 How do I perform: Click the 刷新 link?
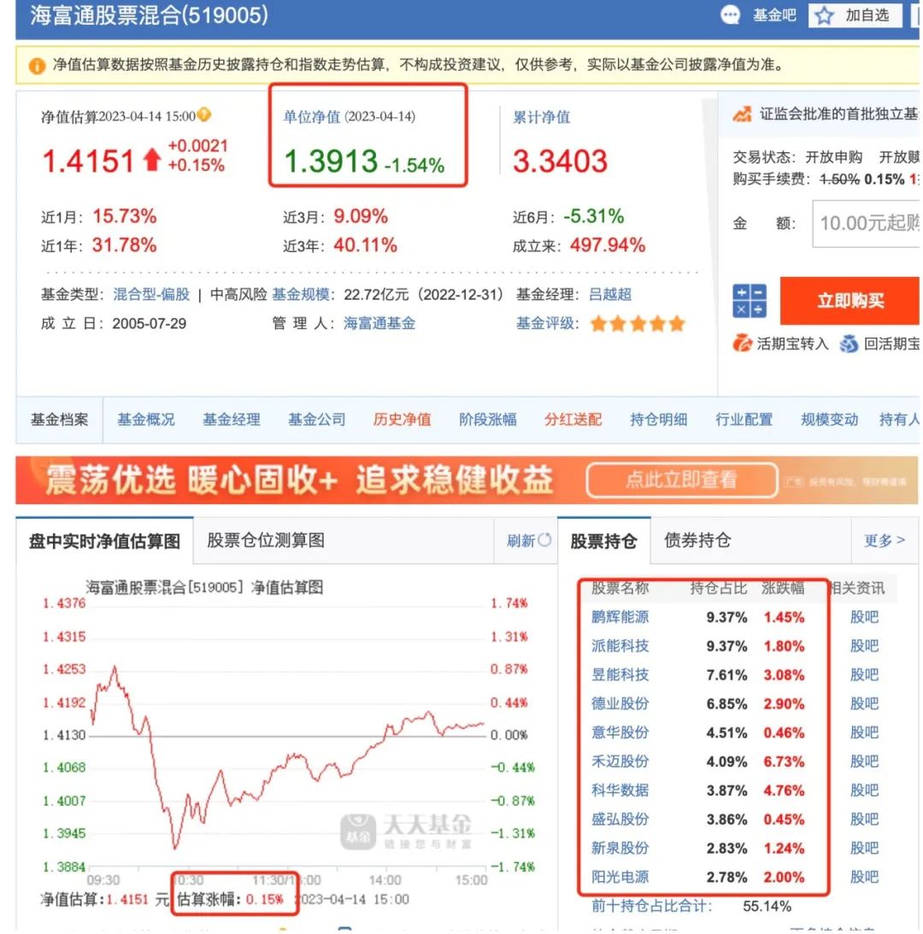click(x=520, y=540)
